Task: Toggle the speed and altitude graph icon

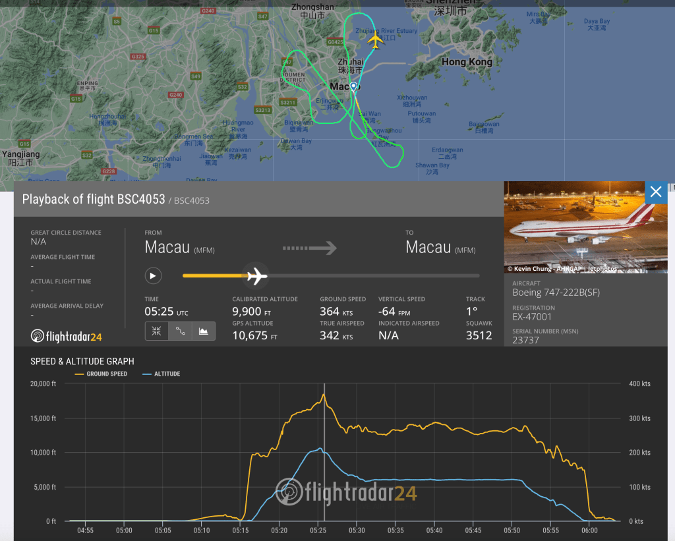Action: [204, 331]
